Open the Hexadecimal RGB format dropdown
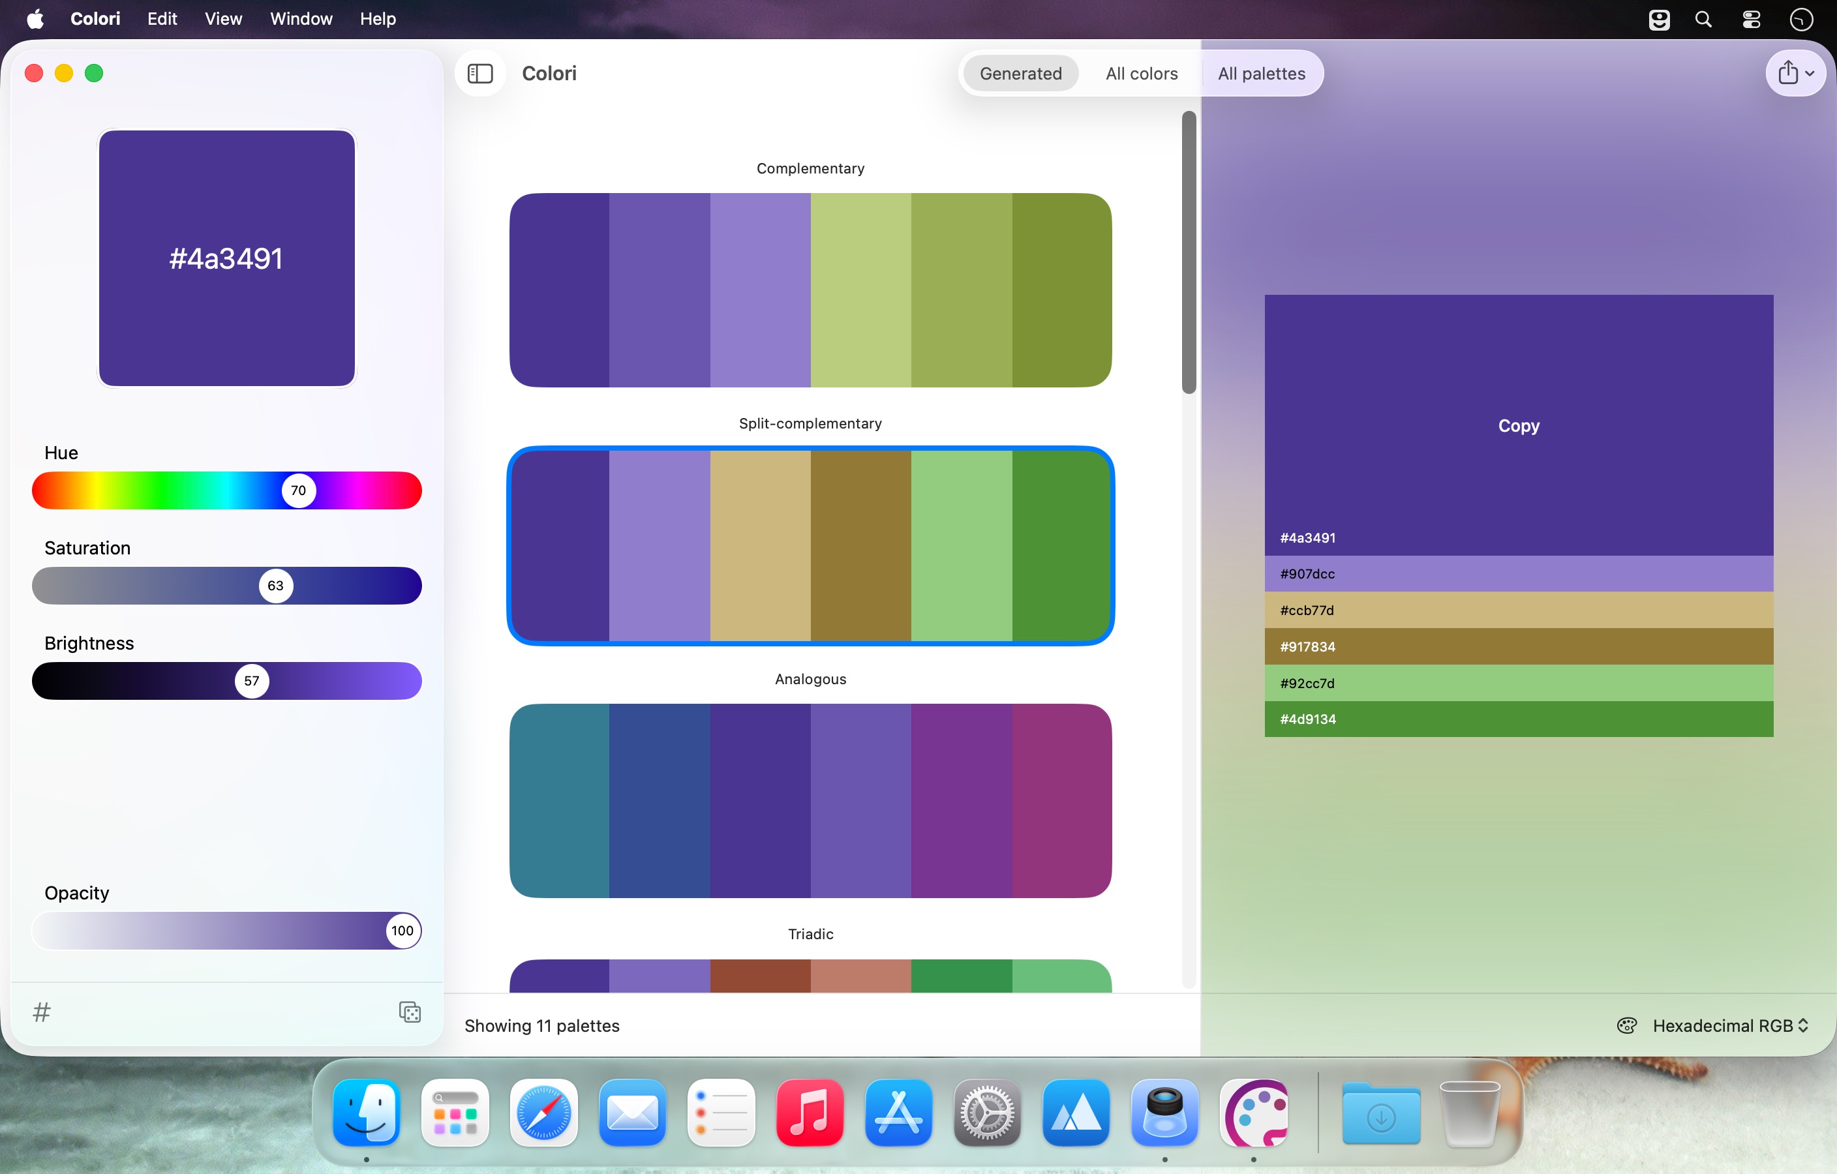This screenshot has height=1174, width=1837. 1730,1025
